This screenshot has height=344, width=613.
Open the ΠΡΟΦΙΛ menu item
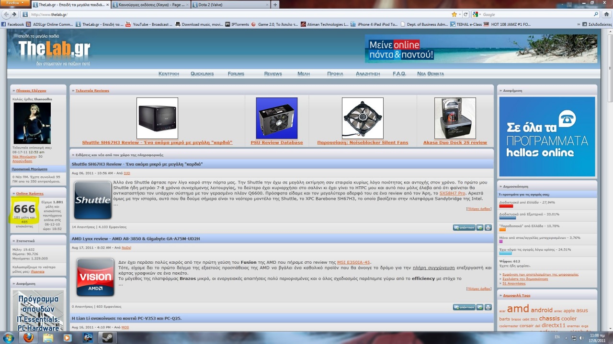pyautogui.click(x=335, y=74)
